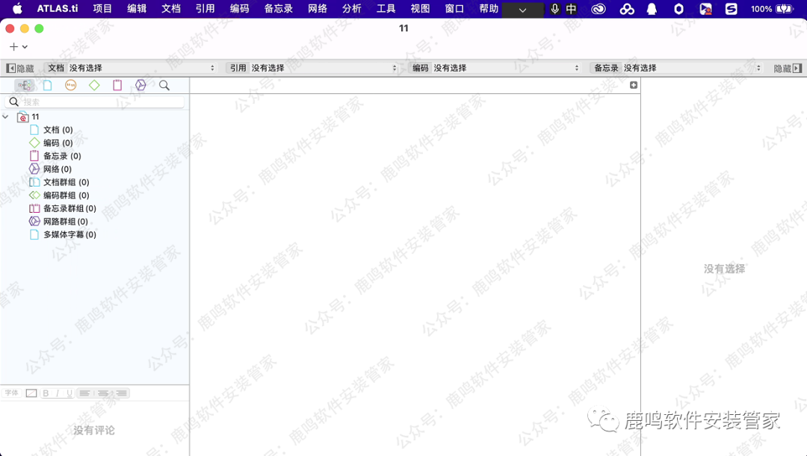Click the left 隐藏 button to hide navigator
Image resolution: width=807 pixels, height=456 pixels.
[x=20, y=68]
